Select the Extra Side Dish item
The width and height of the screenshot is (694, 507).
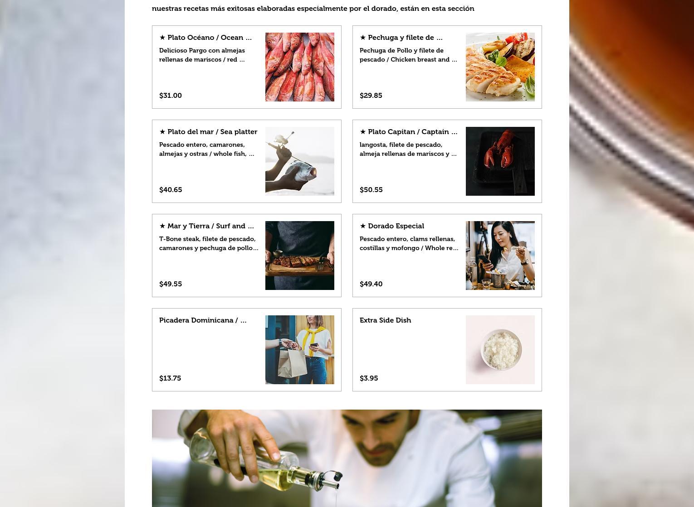coord(386,320)
